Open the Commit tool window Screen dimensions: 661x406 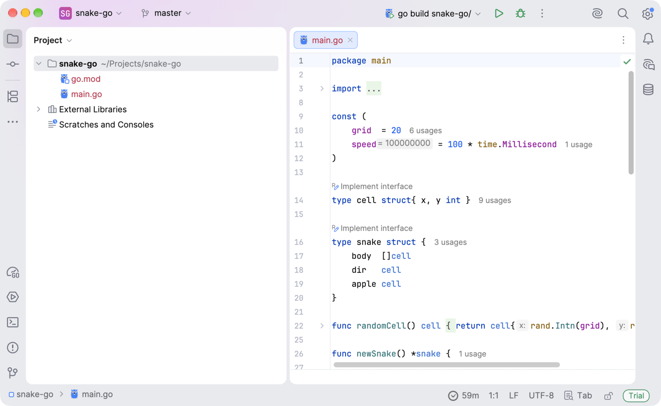point(13,64)
